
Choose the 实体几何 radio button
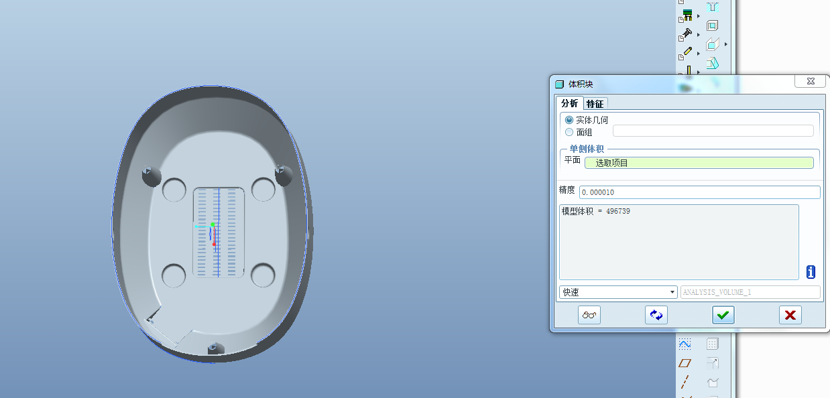coord(569,120)
